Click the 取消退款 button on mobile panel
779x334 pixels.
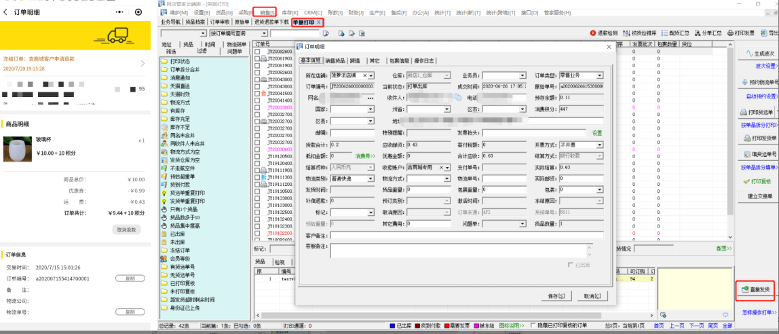pyautogui.click(x=126, y=229)
